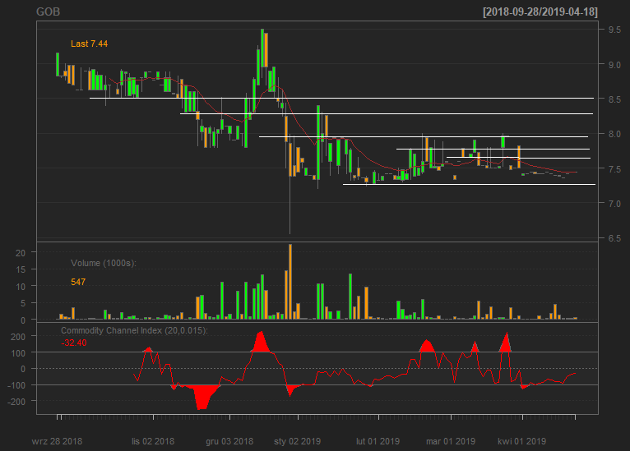Click the CCI axis label 200
Image resolution: width=630 pixels, height=451 pixels.
tap(18, 337)
